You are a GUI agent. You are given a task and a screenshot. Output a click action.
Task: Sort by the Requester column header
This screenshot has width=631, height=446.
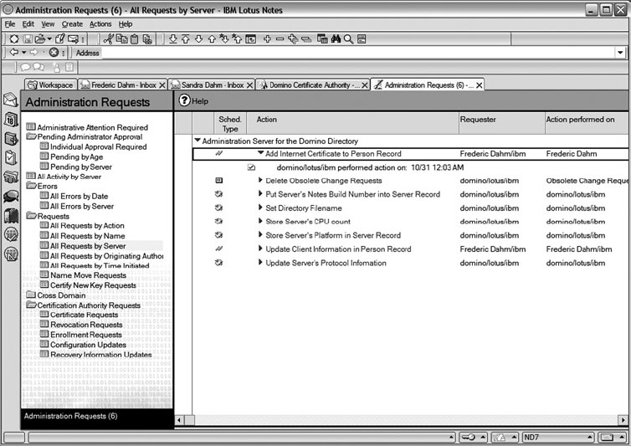[501, 123]
